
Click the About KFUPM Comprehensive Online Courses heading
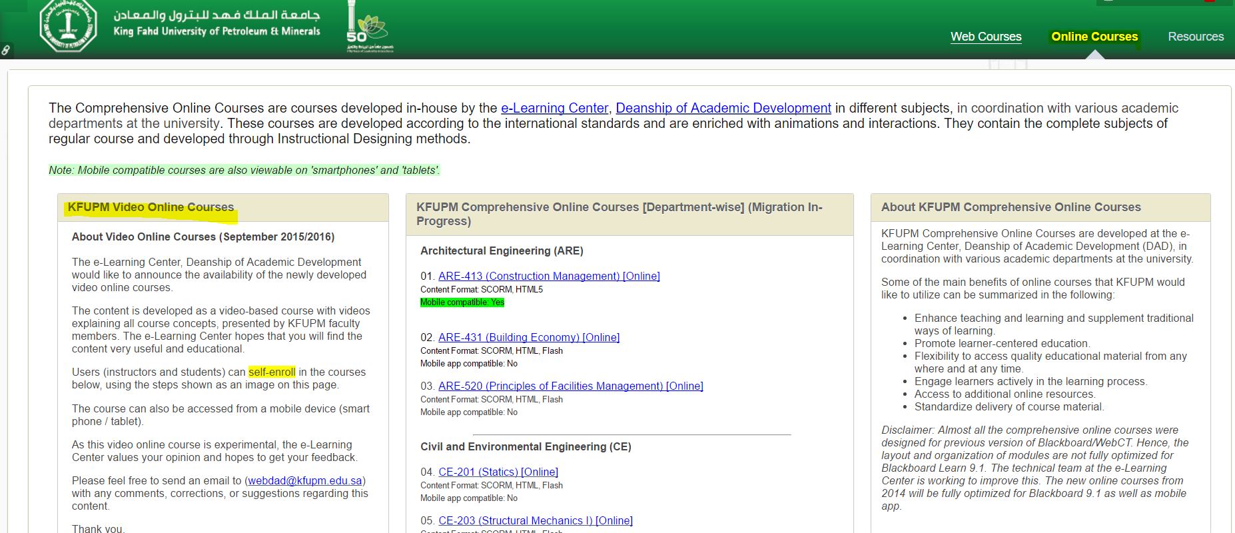(1011, 207)
